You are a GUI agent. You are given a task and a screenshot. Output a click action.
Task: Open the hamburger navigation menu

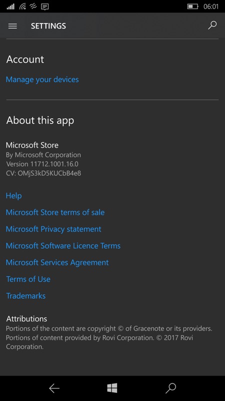coord(12,26)
